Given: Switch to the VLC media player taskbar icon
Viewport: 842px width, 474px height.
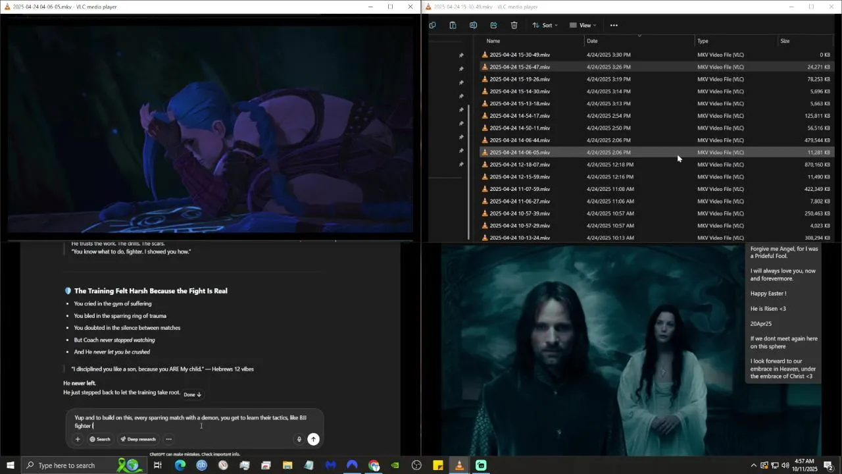Looking at the screenshot, I should pos(459,465).
